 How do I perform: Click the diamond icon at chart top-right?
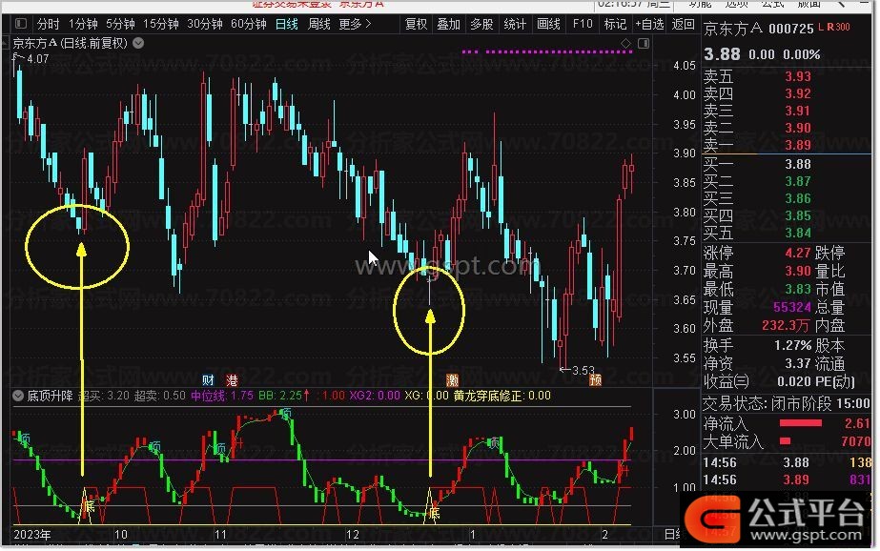[x=625, y=43]
